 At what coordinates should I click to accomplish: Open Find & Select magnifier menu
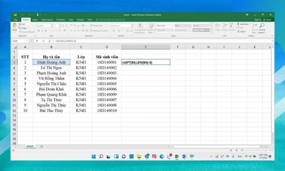262,28
